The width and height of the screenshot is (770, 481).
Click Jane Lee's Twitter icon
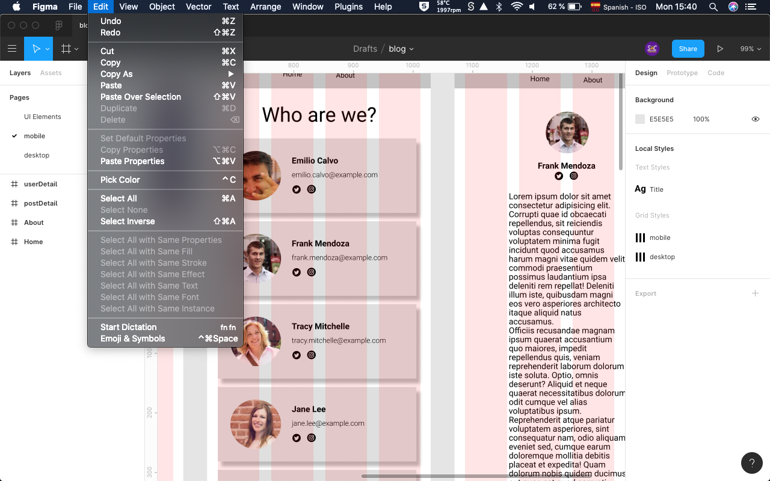pyautogui.click(x=297, y=438)
